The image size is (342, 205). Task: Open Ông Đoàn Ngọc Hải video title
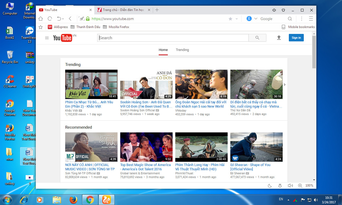pyautogui.click(x=201, y=104)
